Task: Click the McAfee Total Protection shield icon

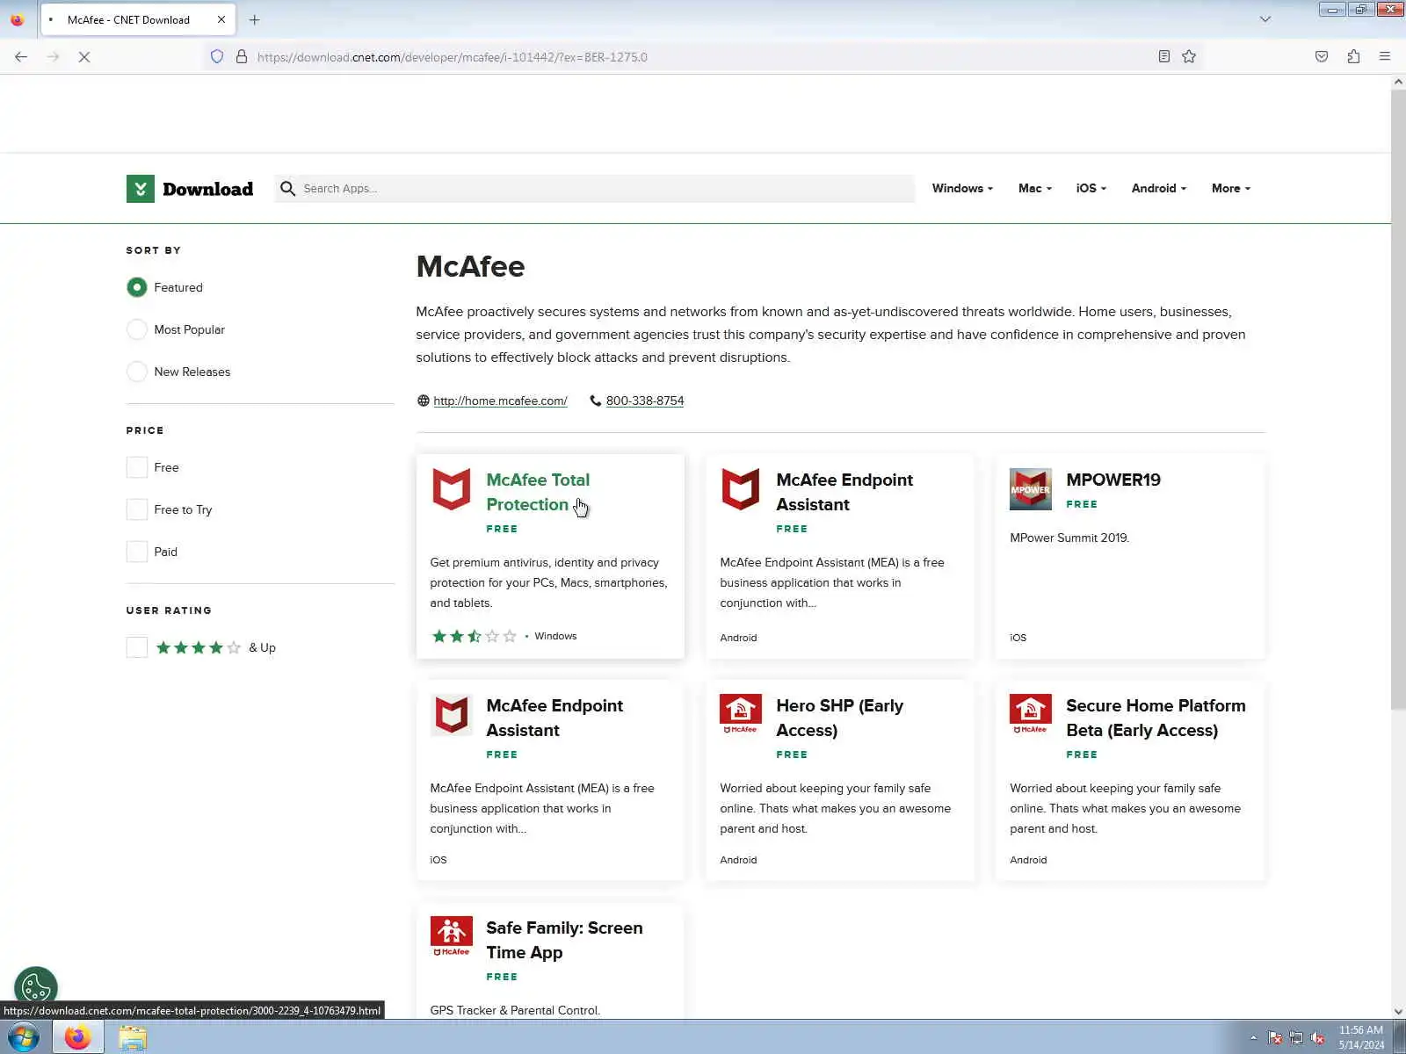Action: [452, 489]
